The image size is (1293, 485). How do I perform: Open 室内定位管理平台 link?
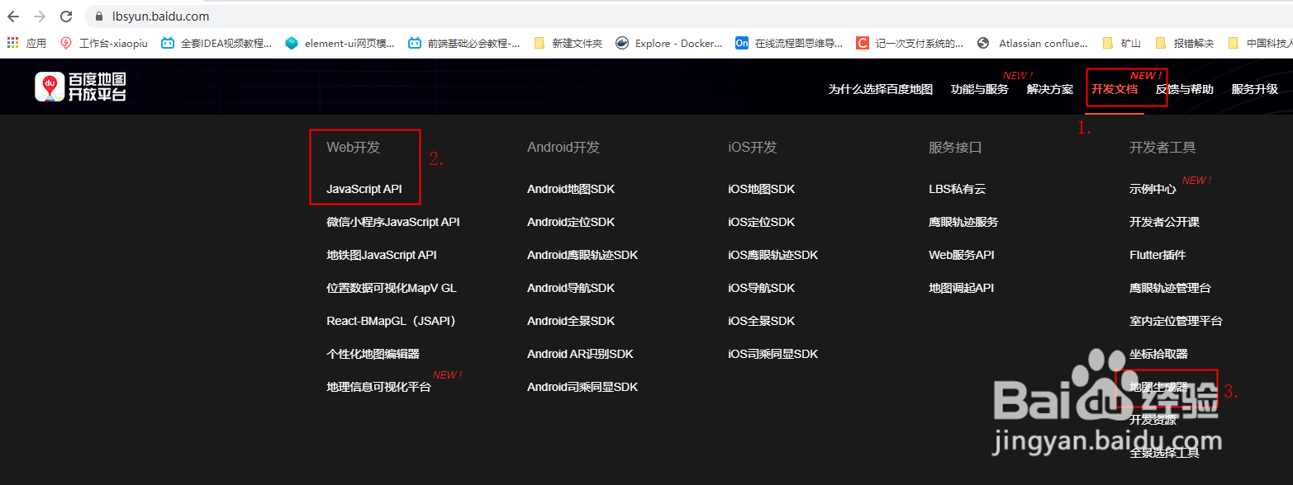[1176, 321]
